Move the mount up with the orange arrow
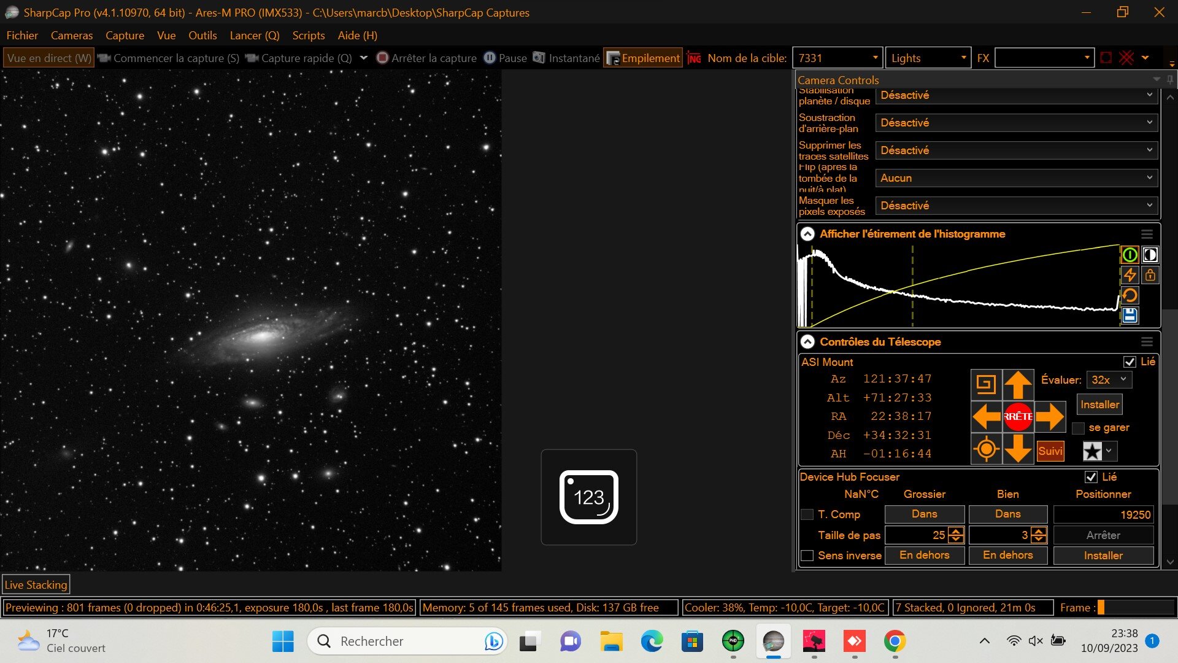1178x663 pixels. 1018,385
